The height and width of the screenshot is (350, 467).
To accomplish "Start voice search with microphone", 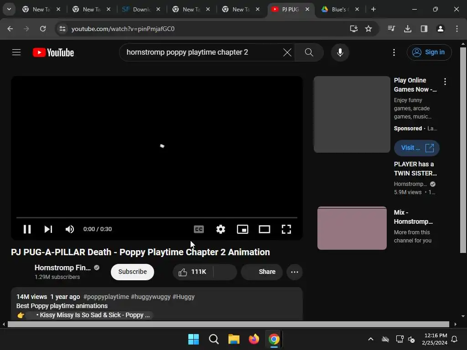I will [x=340, y=52].
